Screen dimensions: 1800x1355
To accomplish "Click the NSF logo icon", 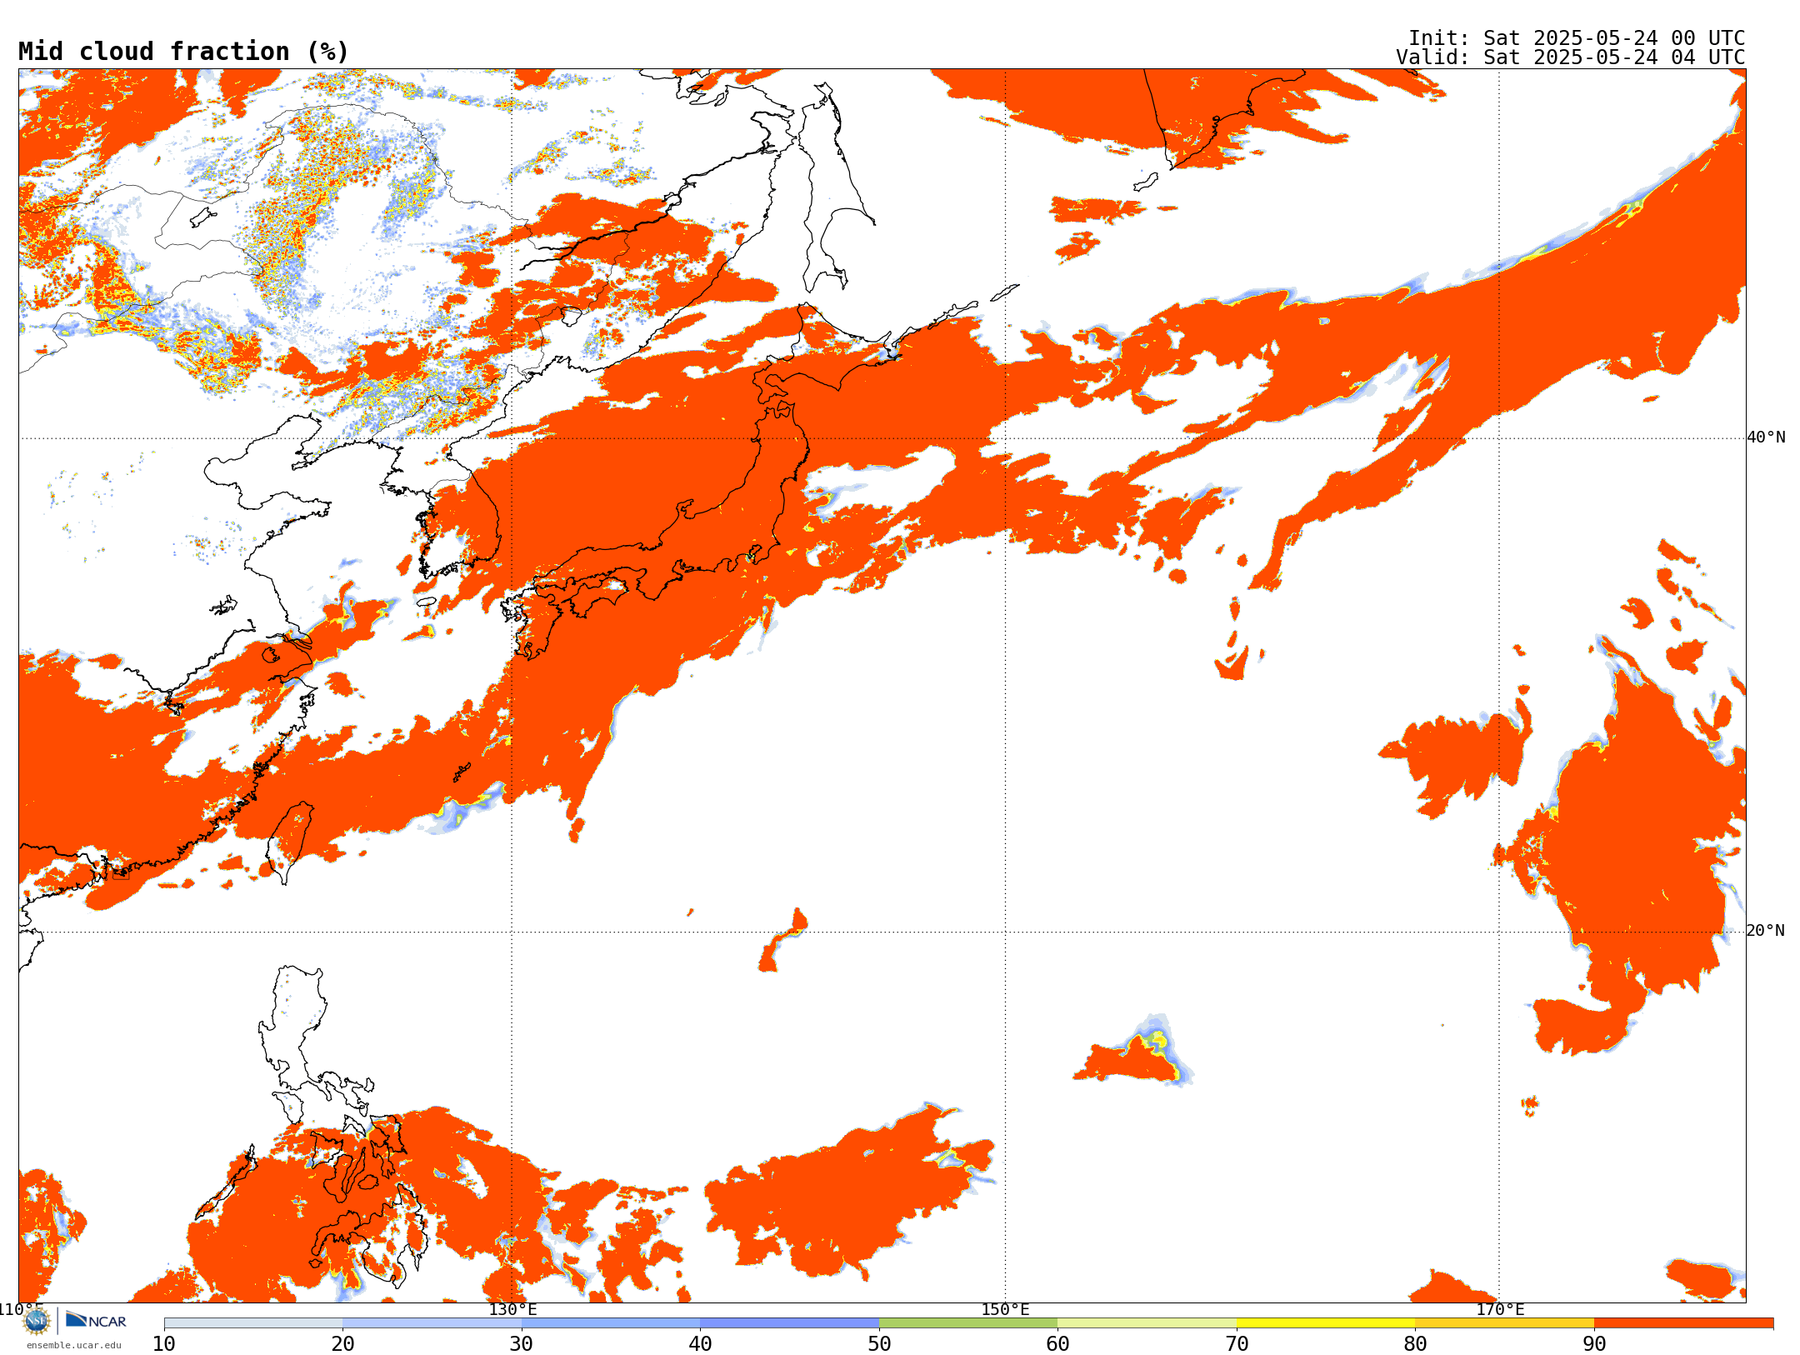I will (x=37, y=1321).
